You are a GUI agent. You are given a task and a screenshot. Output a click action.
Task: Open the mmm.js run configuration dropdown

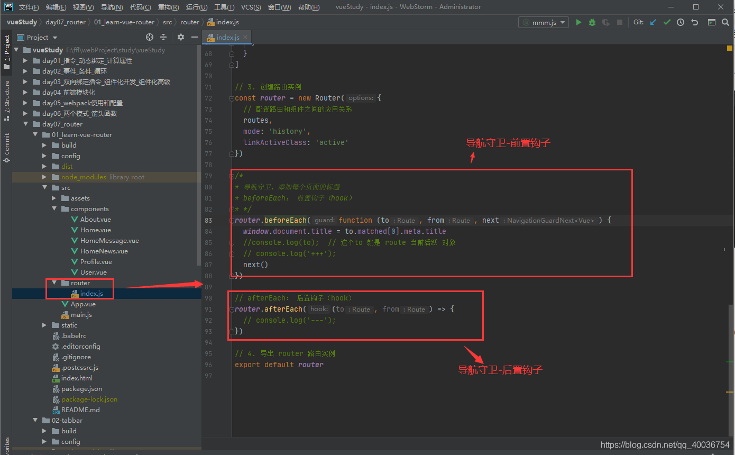[544, 22]
